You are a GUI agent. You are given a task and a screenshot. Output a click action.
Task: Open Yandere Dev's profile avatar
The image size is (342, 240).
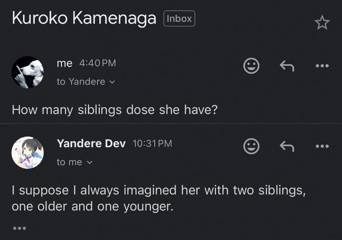click(28, 153)
